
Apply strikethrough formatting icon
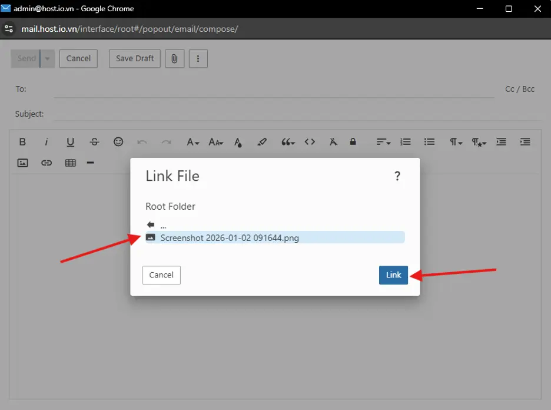pos(94,142)
